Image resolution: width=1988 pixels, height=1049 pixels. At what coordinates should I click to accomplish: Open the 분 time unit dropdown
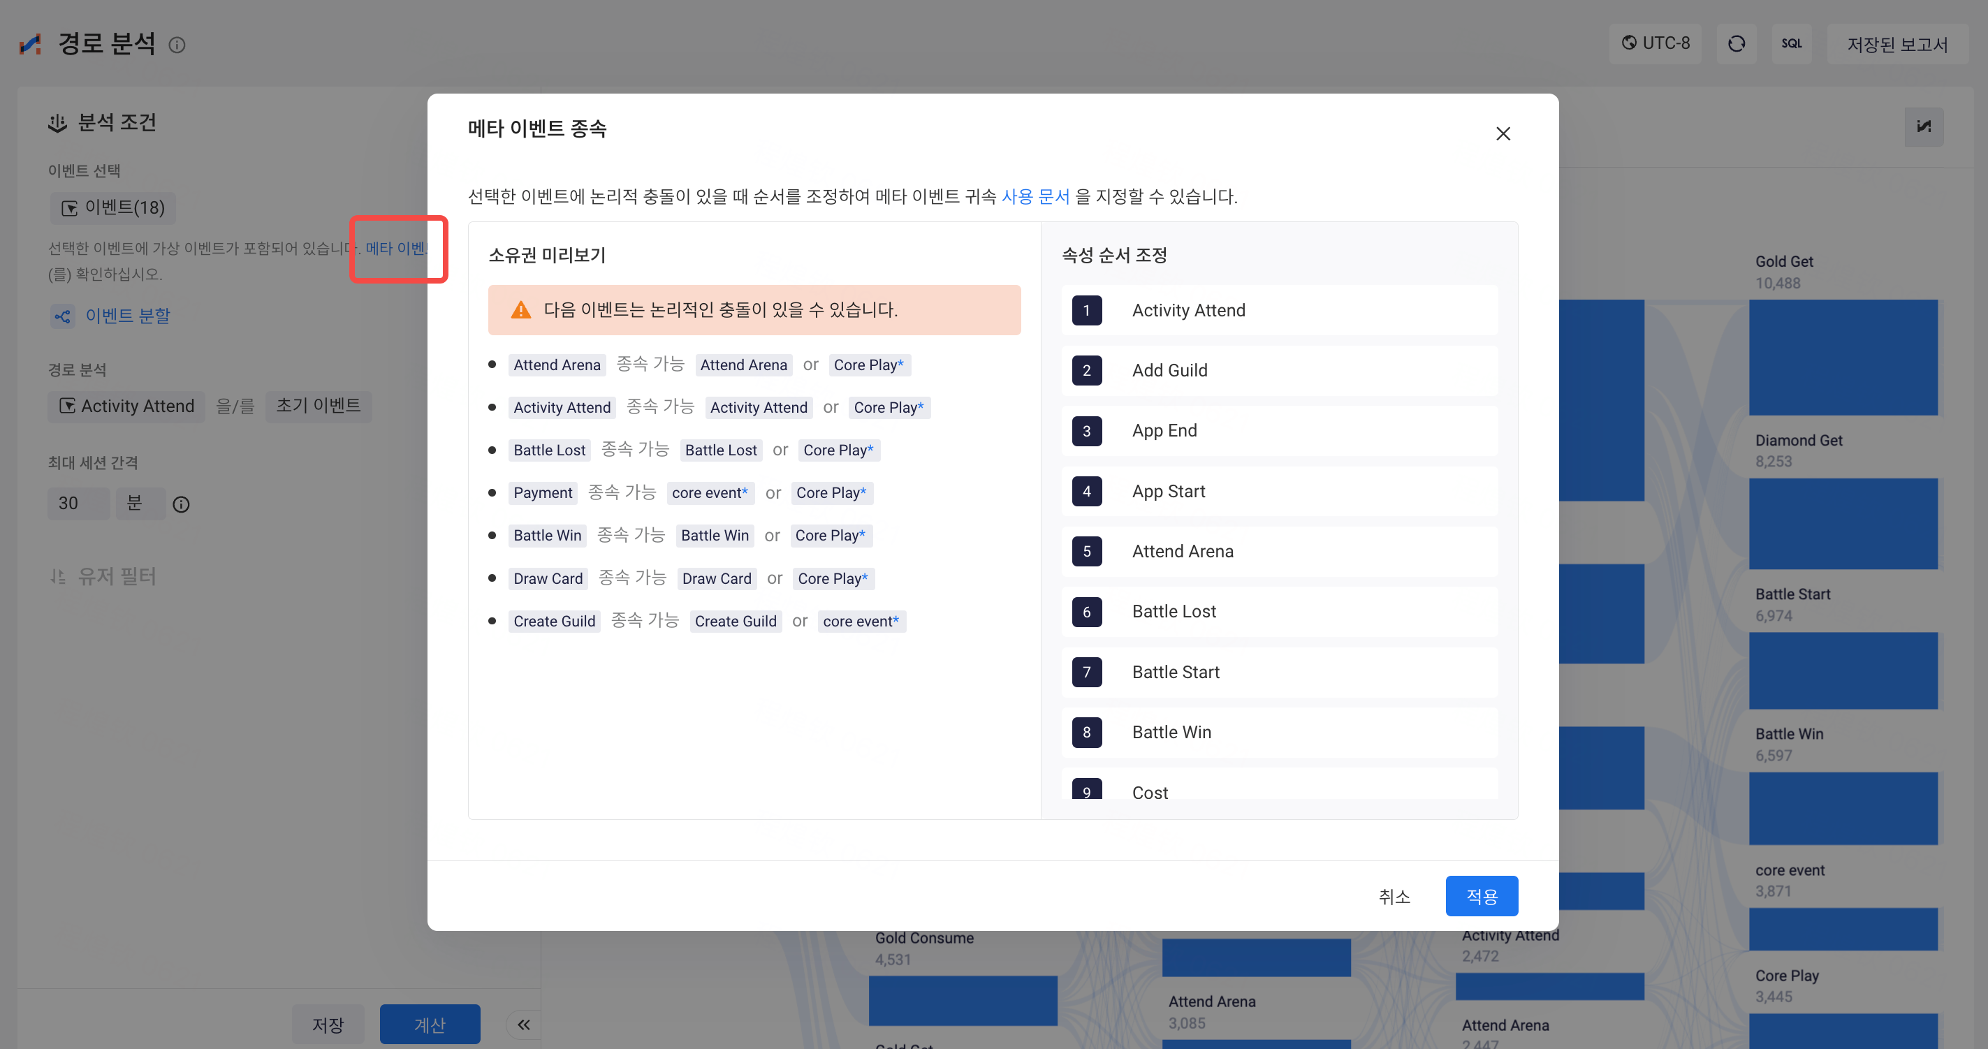coord(140,504)
